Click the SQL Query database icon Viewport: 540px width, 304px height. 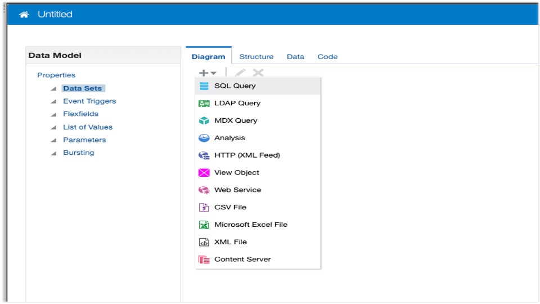204,86
